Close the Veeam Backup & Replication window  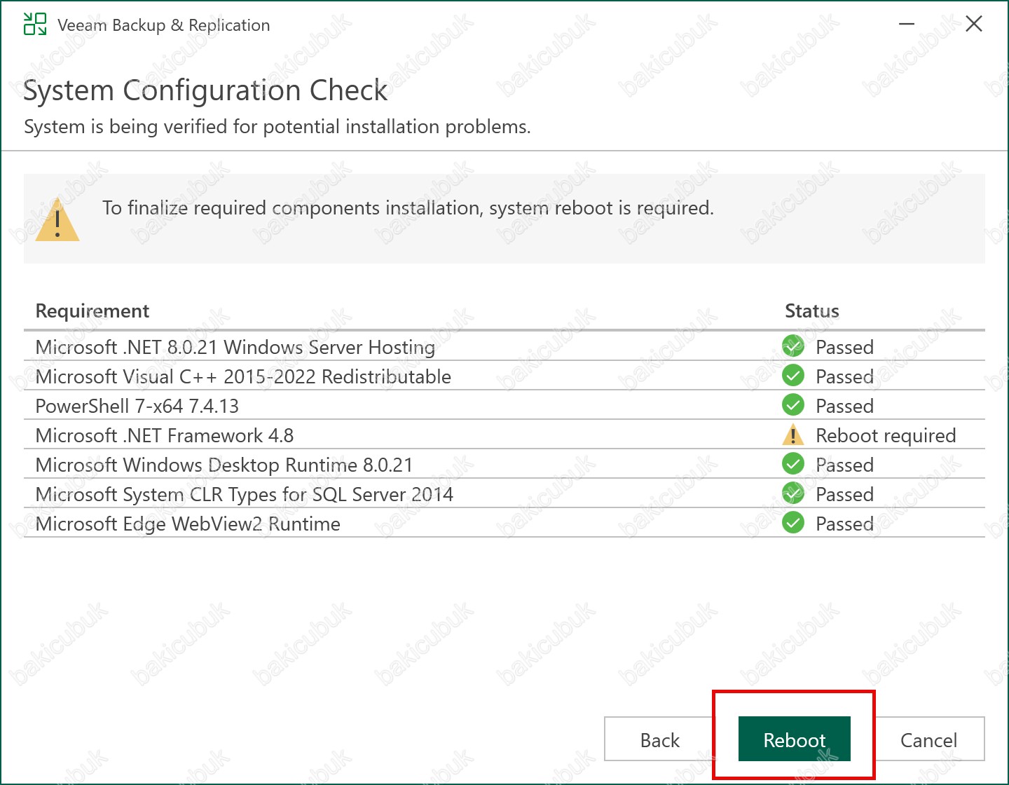click(x=973, y=25)
